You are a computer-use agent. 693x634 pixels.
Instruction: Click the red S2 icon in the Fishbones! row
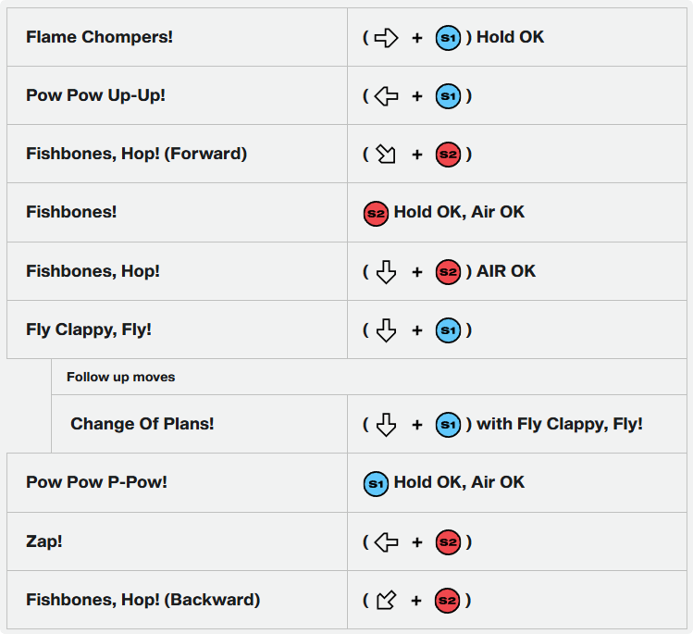click(376, 214)
